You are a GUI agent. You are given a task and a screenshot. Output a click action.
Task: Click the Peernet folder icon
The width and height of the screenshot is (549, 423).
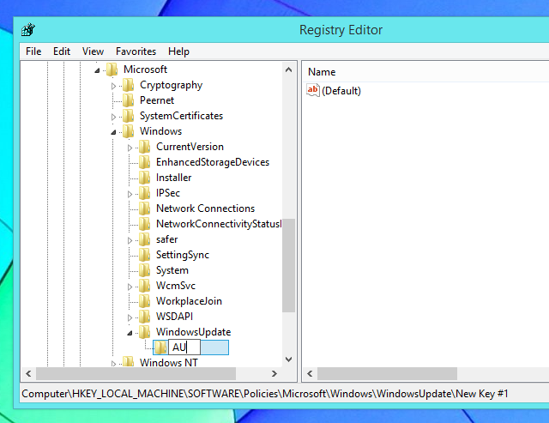click(x=128, y=100)
